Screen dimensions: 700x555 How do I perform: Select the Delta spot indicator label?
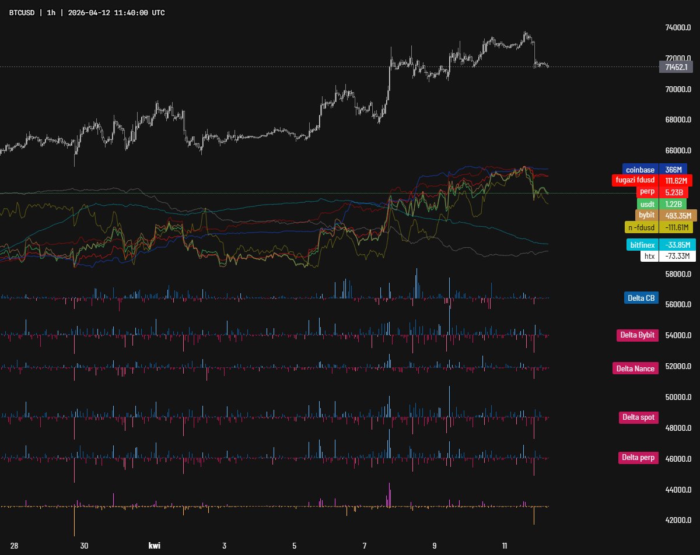coord(639,417)
